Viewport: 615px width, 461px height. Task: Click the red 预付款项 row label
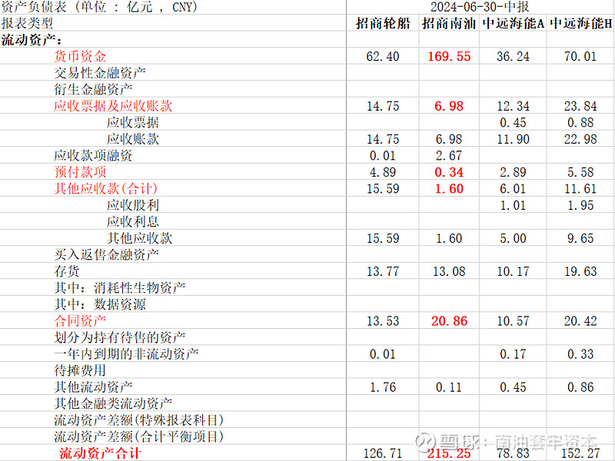[80, 172]
